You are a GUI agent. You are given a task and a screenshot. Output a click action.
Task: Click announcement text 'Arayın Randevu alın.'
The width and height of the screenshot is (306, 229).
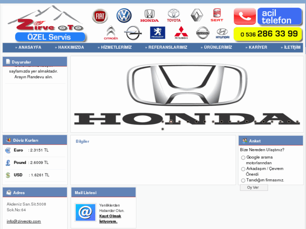(x=34, y=77)
